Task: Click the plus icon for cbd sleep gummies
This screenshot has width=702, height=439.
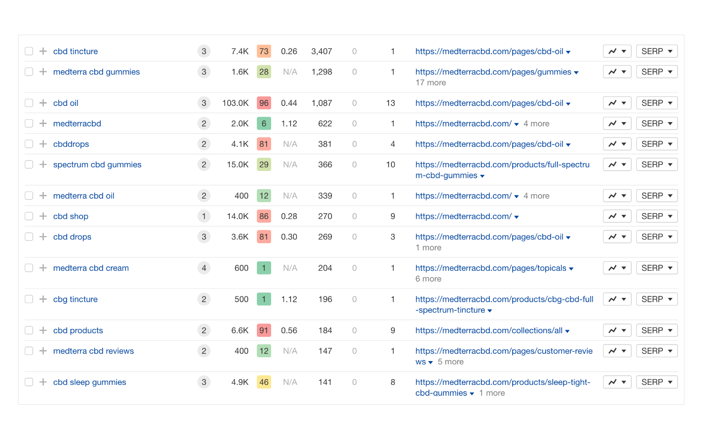Action: [x=43, y=382]
